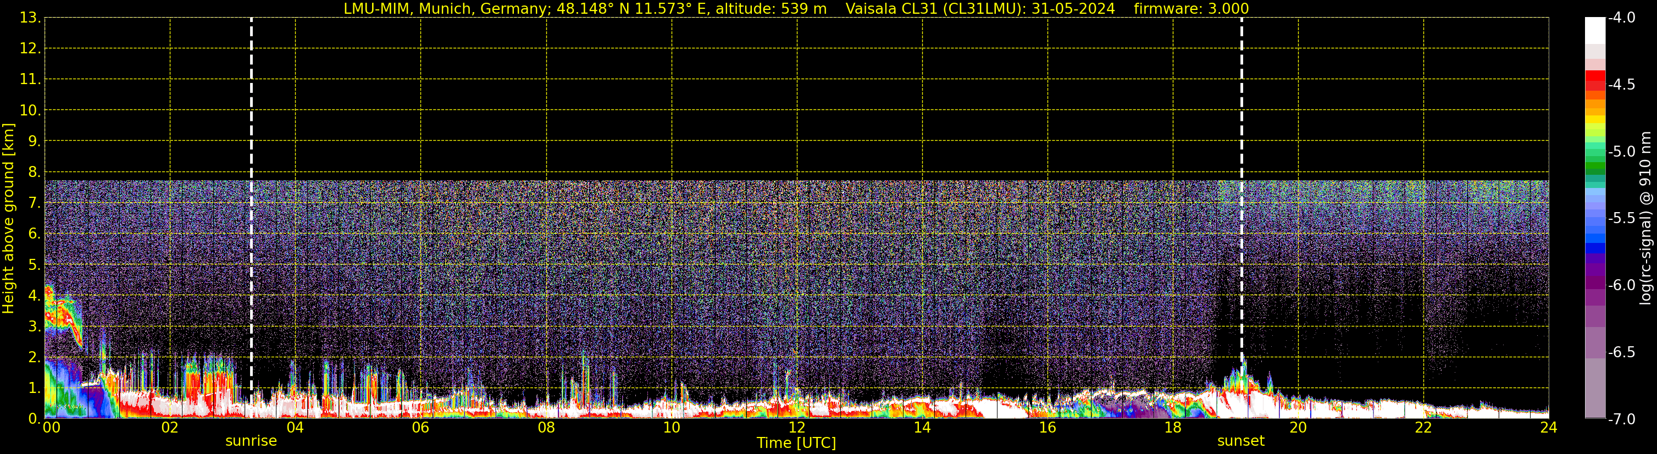Click colorbar tick label '-7.0'
The width and height of the screenshot is (1657, 454).
coord(1622,419)
